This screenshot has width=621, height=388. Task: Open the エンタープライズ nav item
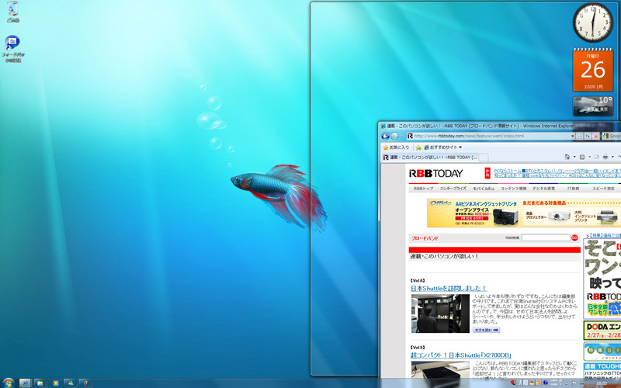coord(453,189)
